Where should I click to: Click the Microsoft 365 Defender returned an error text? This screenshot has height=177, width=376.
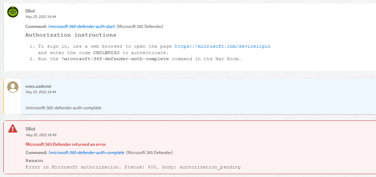tap(66, 144)
